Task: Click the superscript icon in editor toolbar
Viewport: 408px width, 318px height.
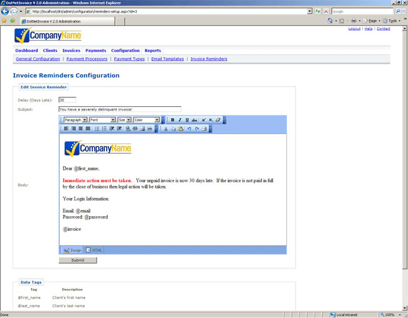Action: (x=203, y=120)
